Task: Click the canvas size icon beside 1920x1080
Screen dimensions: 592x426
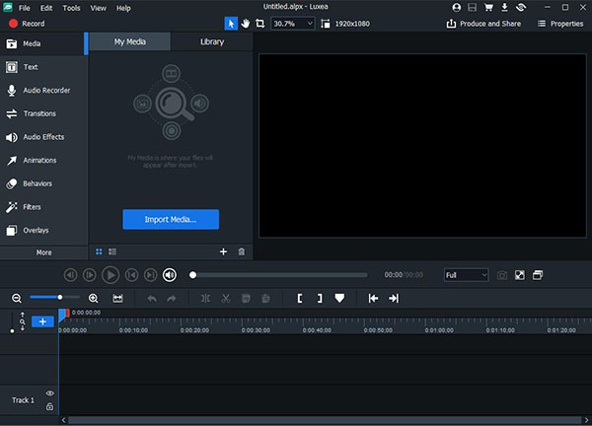Action: point(325,24)
